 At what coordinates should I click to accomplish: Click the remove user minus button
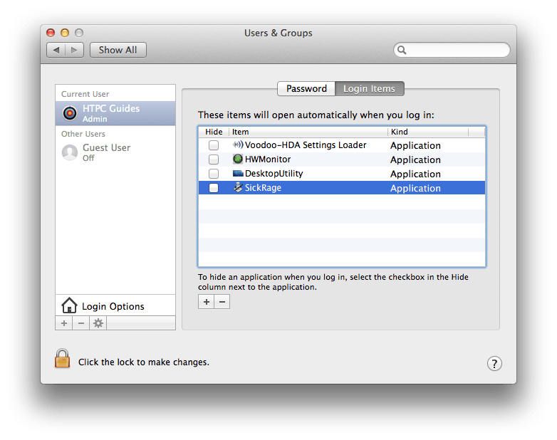coord(80,323)
